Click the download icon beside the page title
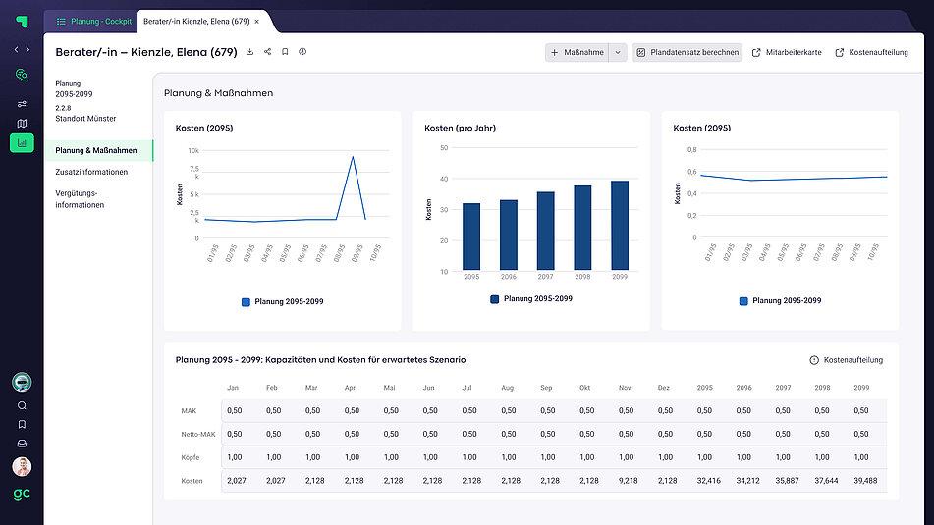This screenshot has width=934, height=525. point(249,52)
